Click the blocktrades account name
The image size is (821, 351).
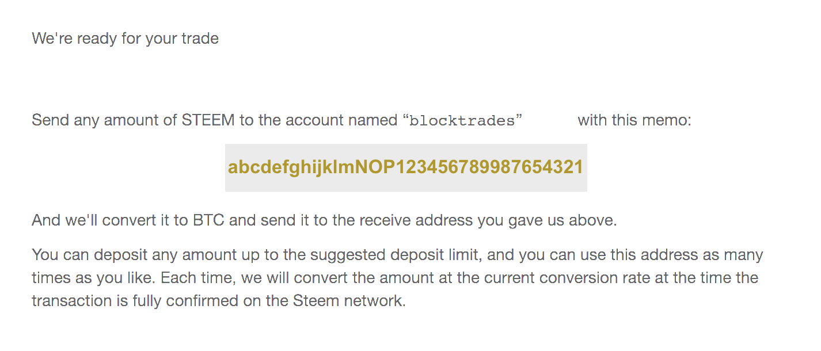[x=461, y=121]
